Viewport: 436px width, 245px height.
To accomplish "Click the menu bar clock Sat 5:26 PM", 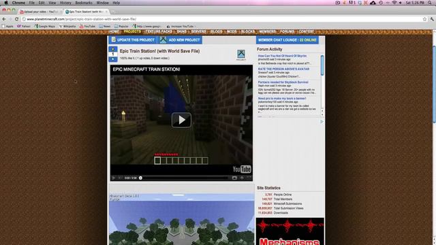I will 415,3.
